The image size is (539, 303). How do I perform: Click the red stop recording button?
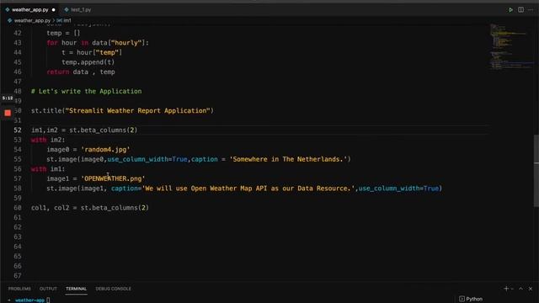[x=8, y=113]
